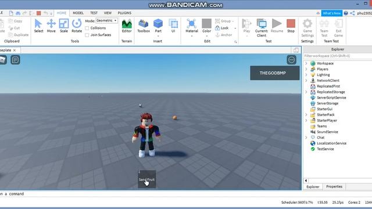Viewport: 372px width, 209px height.
Task: Click Explorer scrollbar left arrow
Action: coord(306,181)
